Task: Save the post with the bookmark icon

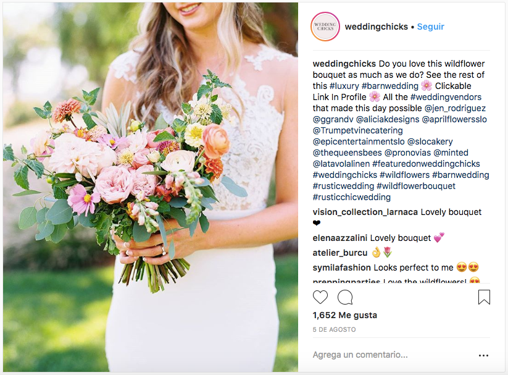Action: coord(484,297)
